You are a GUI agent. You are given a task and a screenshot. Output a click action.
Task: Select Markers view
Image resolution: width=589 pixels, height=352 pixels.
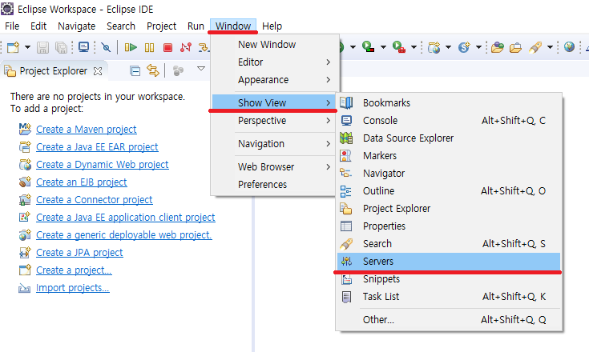tap(449, 155)
